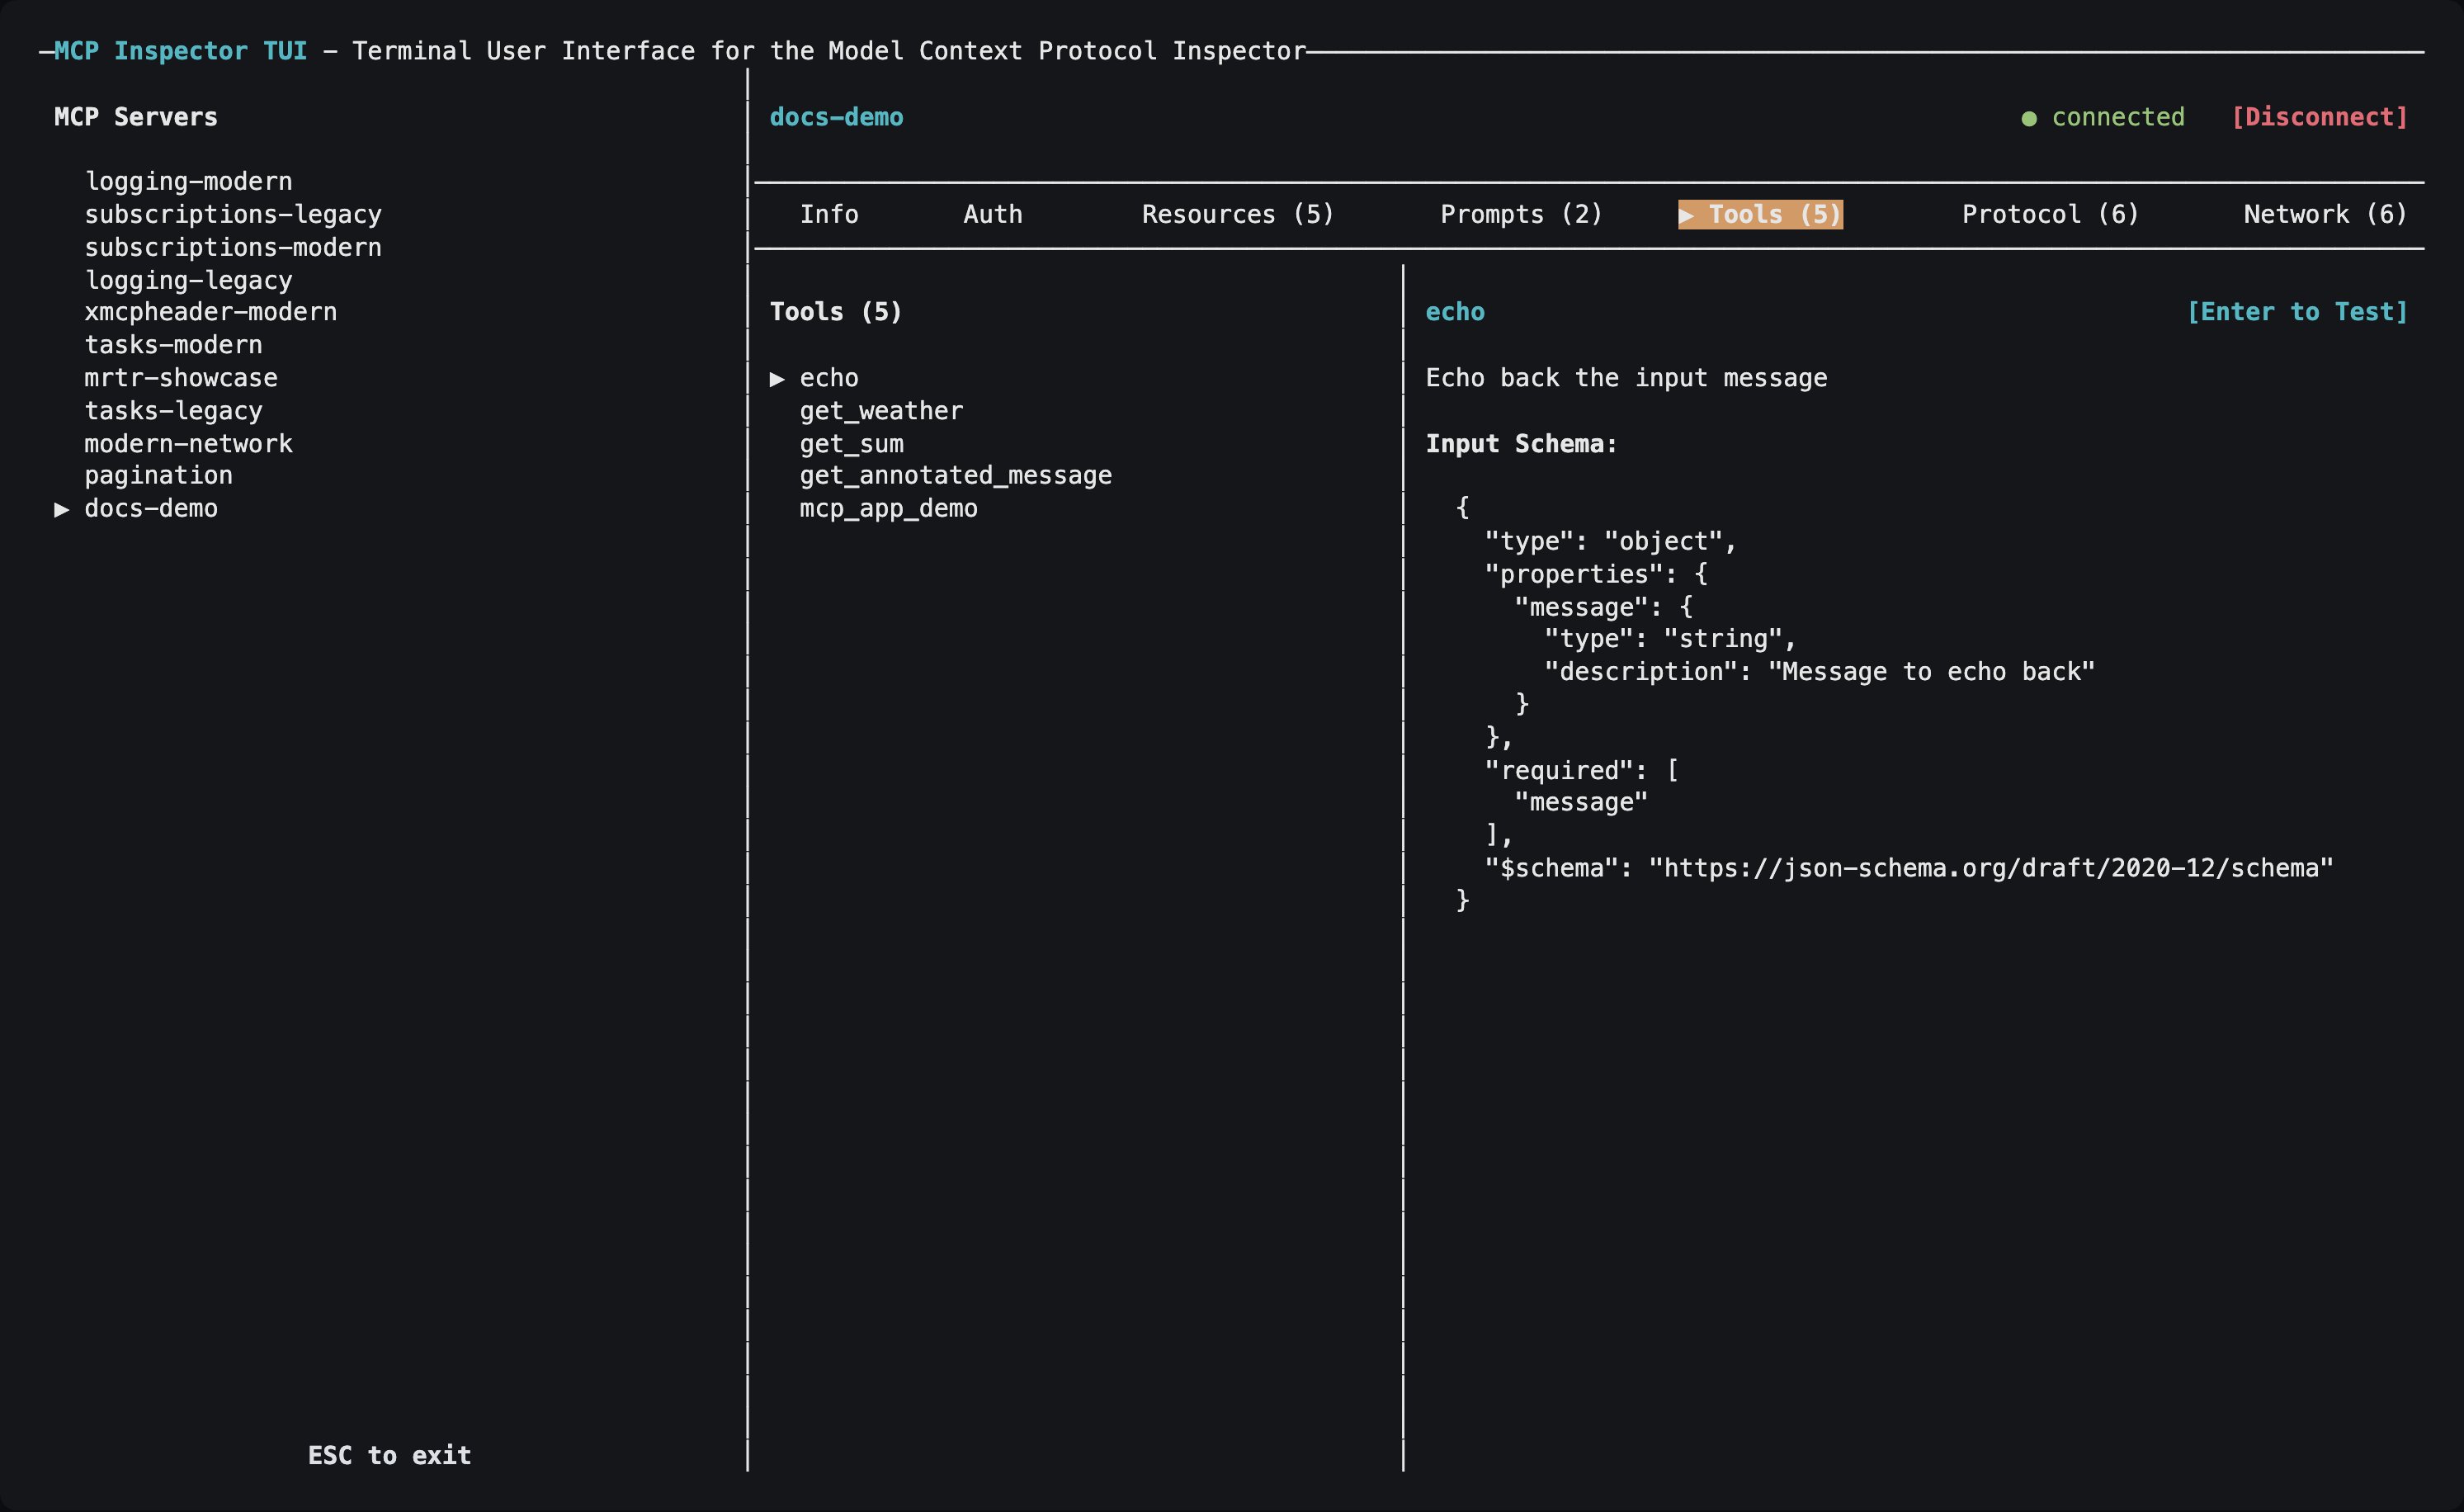The height and width of the screenshot is (1512, 2464).
Task: Click the 'Message to echo back' description line
Action: point(1819,671)
